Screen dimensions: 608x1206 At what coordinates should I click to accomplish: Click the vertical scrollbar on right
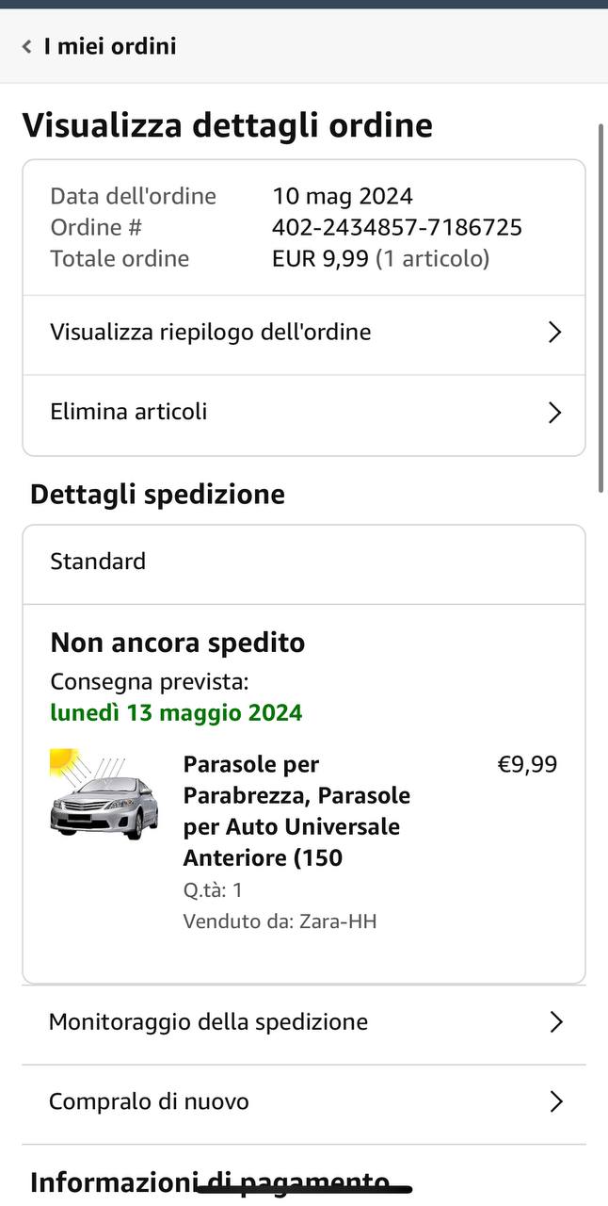[x=601, y=306]
